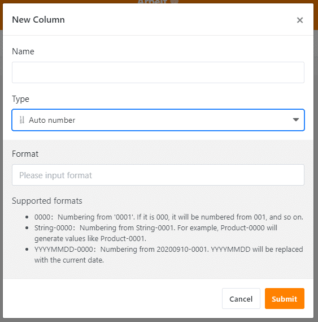318x322 pixels.
Task: Cancel creating the column
Action: (x=241, y=299)
